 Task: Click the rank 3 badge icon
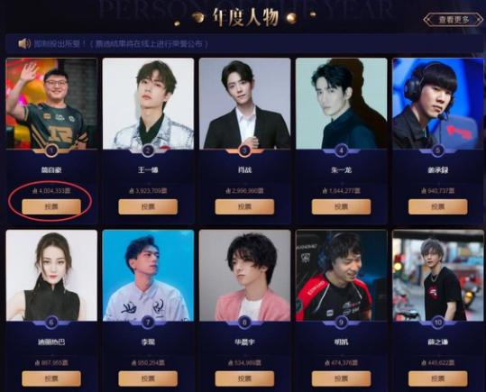[x=244, y=150]
